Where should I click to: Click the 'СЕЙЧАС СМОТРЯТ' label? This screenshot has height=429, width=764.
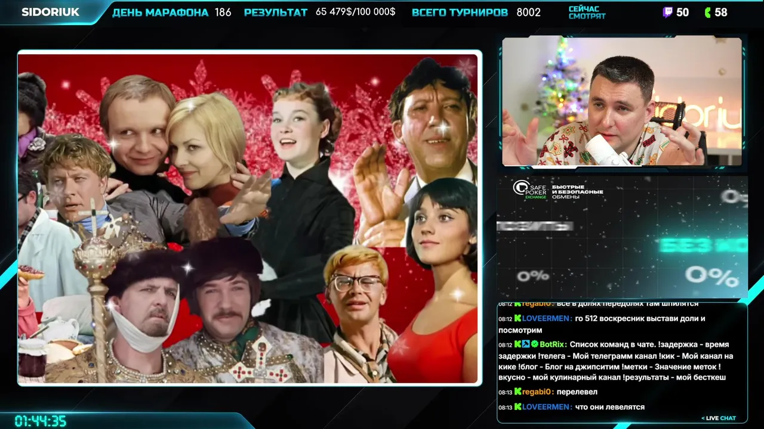click(x=587, y=13)
